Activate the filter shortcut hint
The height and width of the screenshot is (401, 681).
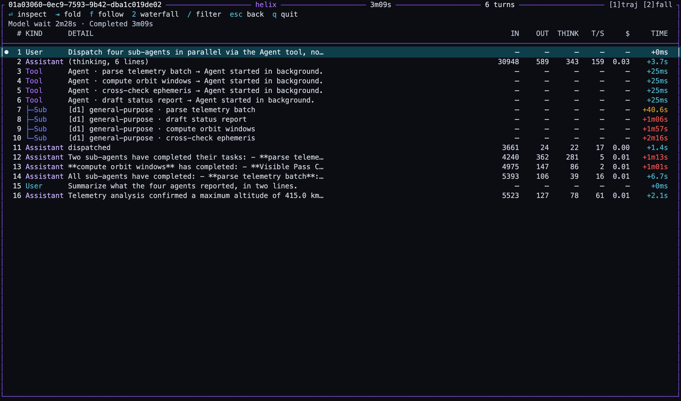[204, 14]
